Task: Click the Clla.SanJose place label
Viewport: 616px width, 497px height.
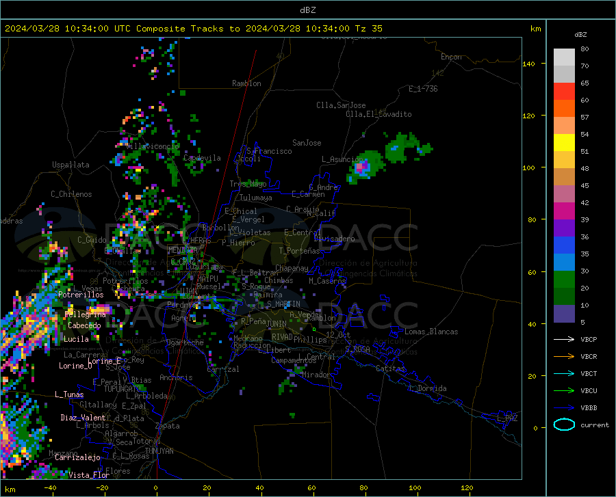Action: tap(341, 105)
